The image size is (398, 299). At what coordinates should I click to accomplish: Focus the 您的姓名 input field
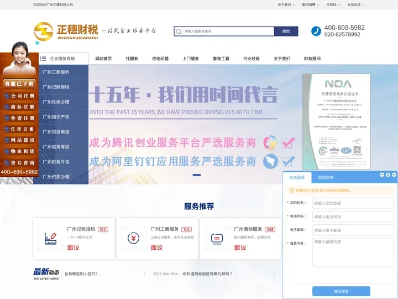[353, 203]
